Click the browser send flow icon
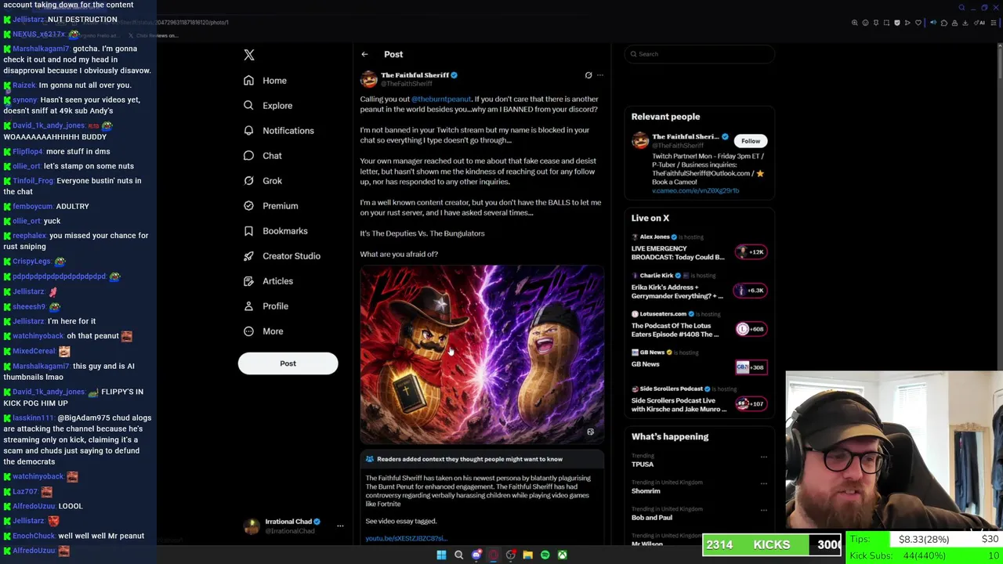Viewport: 1003px width, 564px height. [907, 23]
